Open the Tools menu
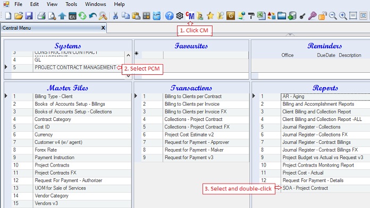The width and height of the screenshot is (370, 208). point(71,4)
